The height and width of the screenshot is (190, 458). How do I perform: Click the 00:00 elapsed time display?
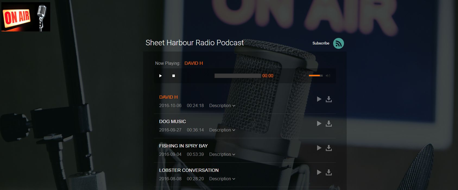pyautogui.click(x=268, y=76)
